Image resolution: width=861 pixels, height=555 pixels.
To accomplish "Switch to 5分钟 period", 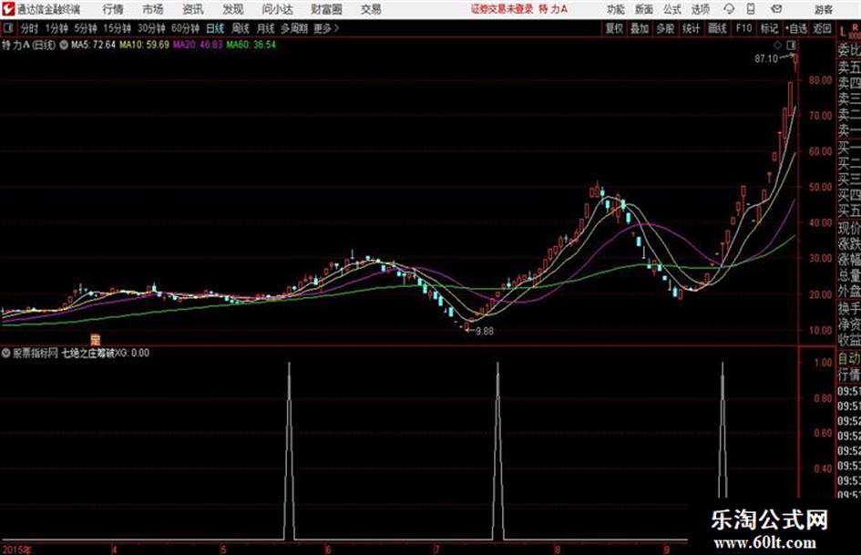I will (x=86, y=28).
